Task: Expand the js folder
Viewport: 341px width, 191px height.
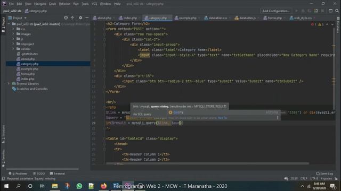Action: tap(13, 39)
